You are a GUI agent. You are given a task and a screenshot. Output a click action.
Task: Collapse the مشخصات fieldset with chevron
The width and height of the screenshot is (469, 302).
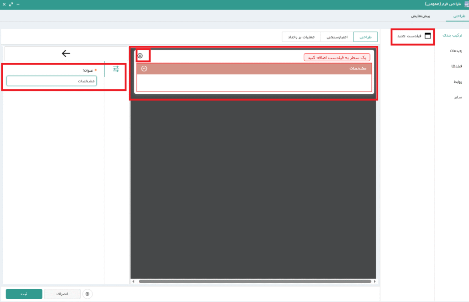(x=144, y=69)
